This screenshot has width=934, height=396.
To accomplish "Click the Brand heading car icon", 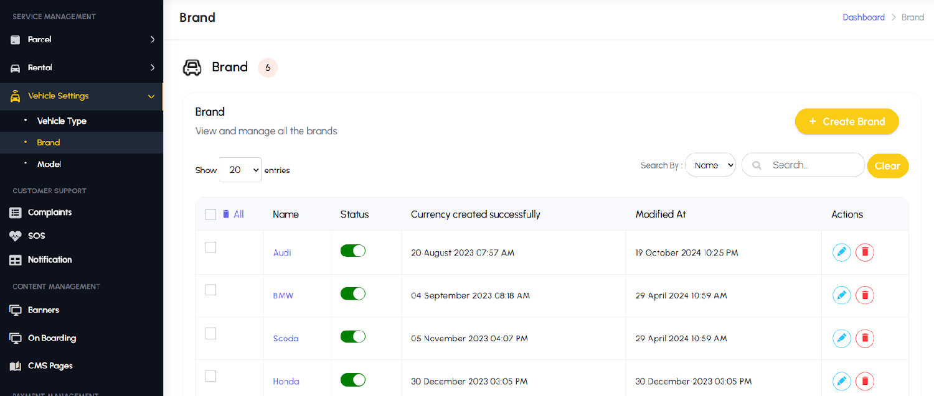I will [x=192, y=67].
